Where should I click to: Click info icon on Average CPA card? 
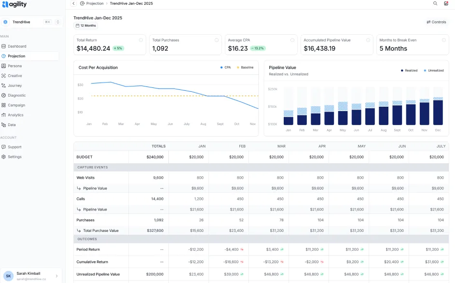pos(292,40)
